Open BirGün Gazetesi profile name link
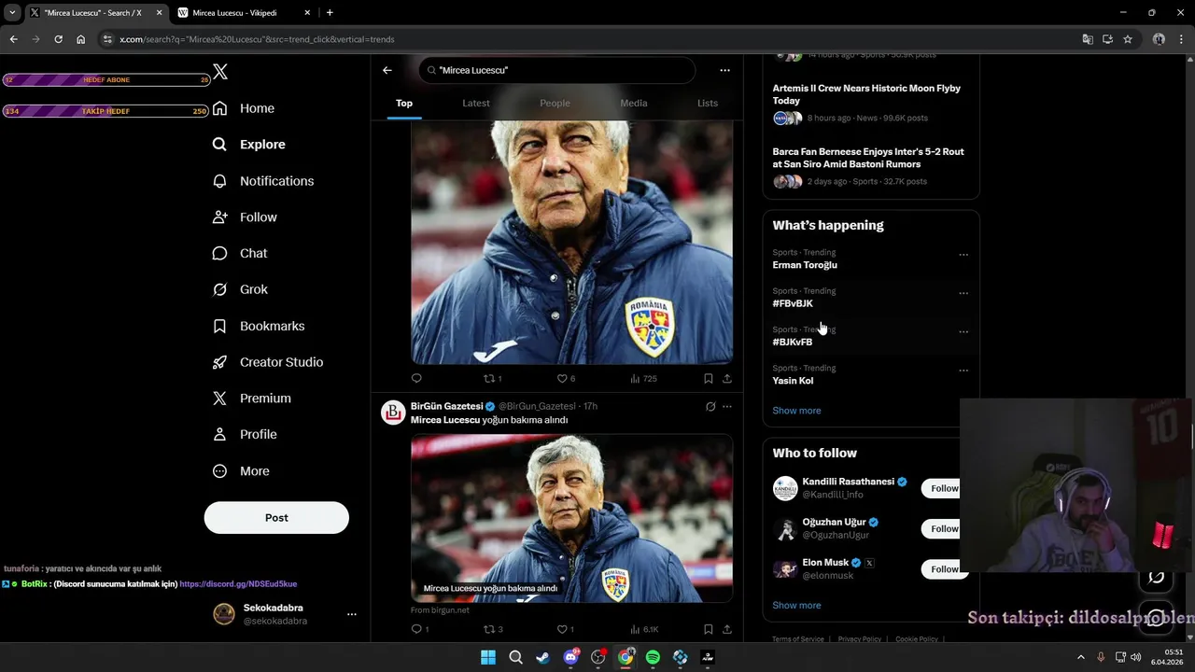This screenshot has height=672, width=1195. pyautogui.click(x=446, y=406)
